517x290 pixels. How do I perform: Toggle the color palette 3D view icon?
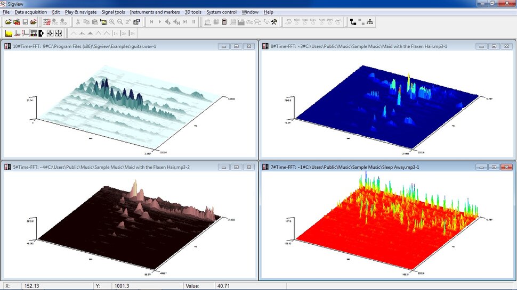(33, 33)
